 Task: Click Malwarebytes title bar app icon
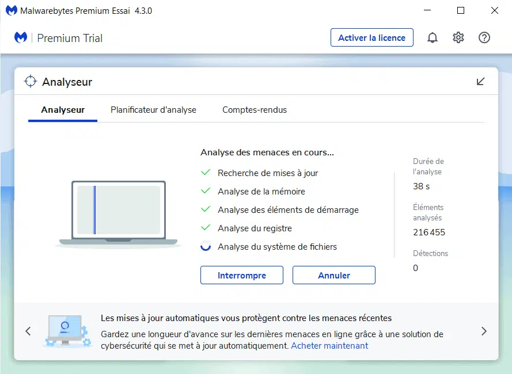point(12,10)
